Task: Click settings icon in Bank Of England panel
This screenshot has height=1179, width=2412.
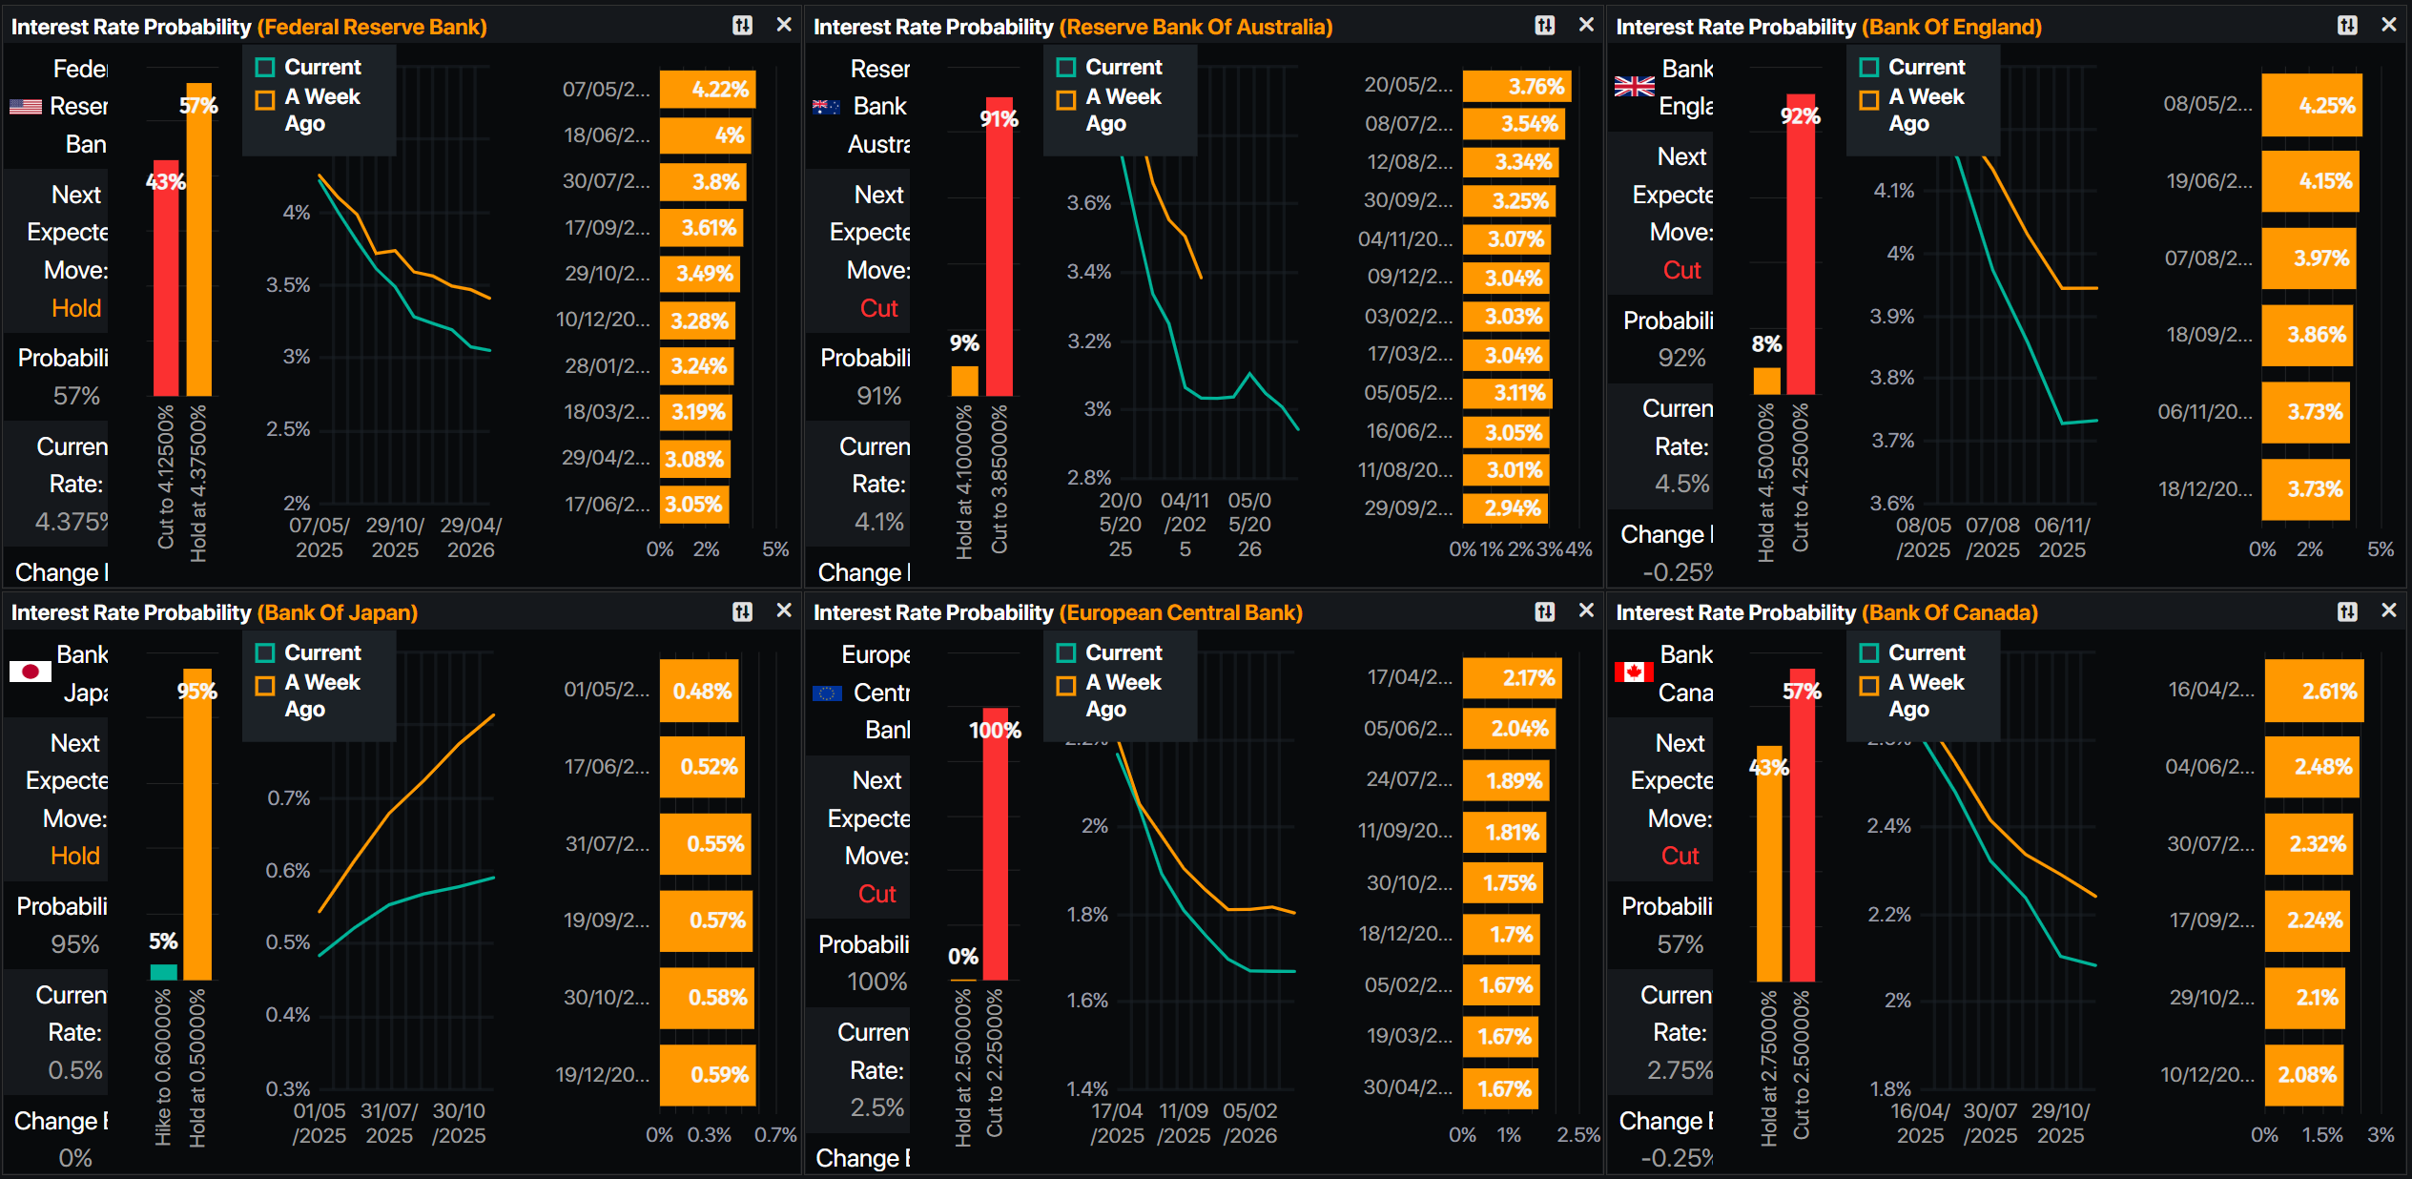Action: point(2347,26)
